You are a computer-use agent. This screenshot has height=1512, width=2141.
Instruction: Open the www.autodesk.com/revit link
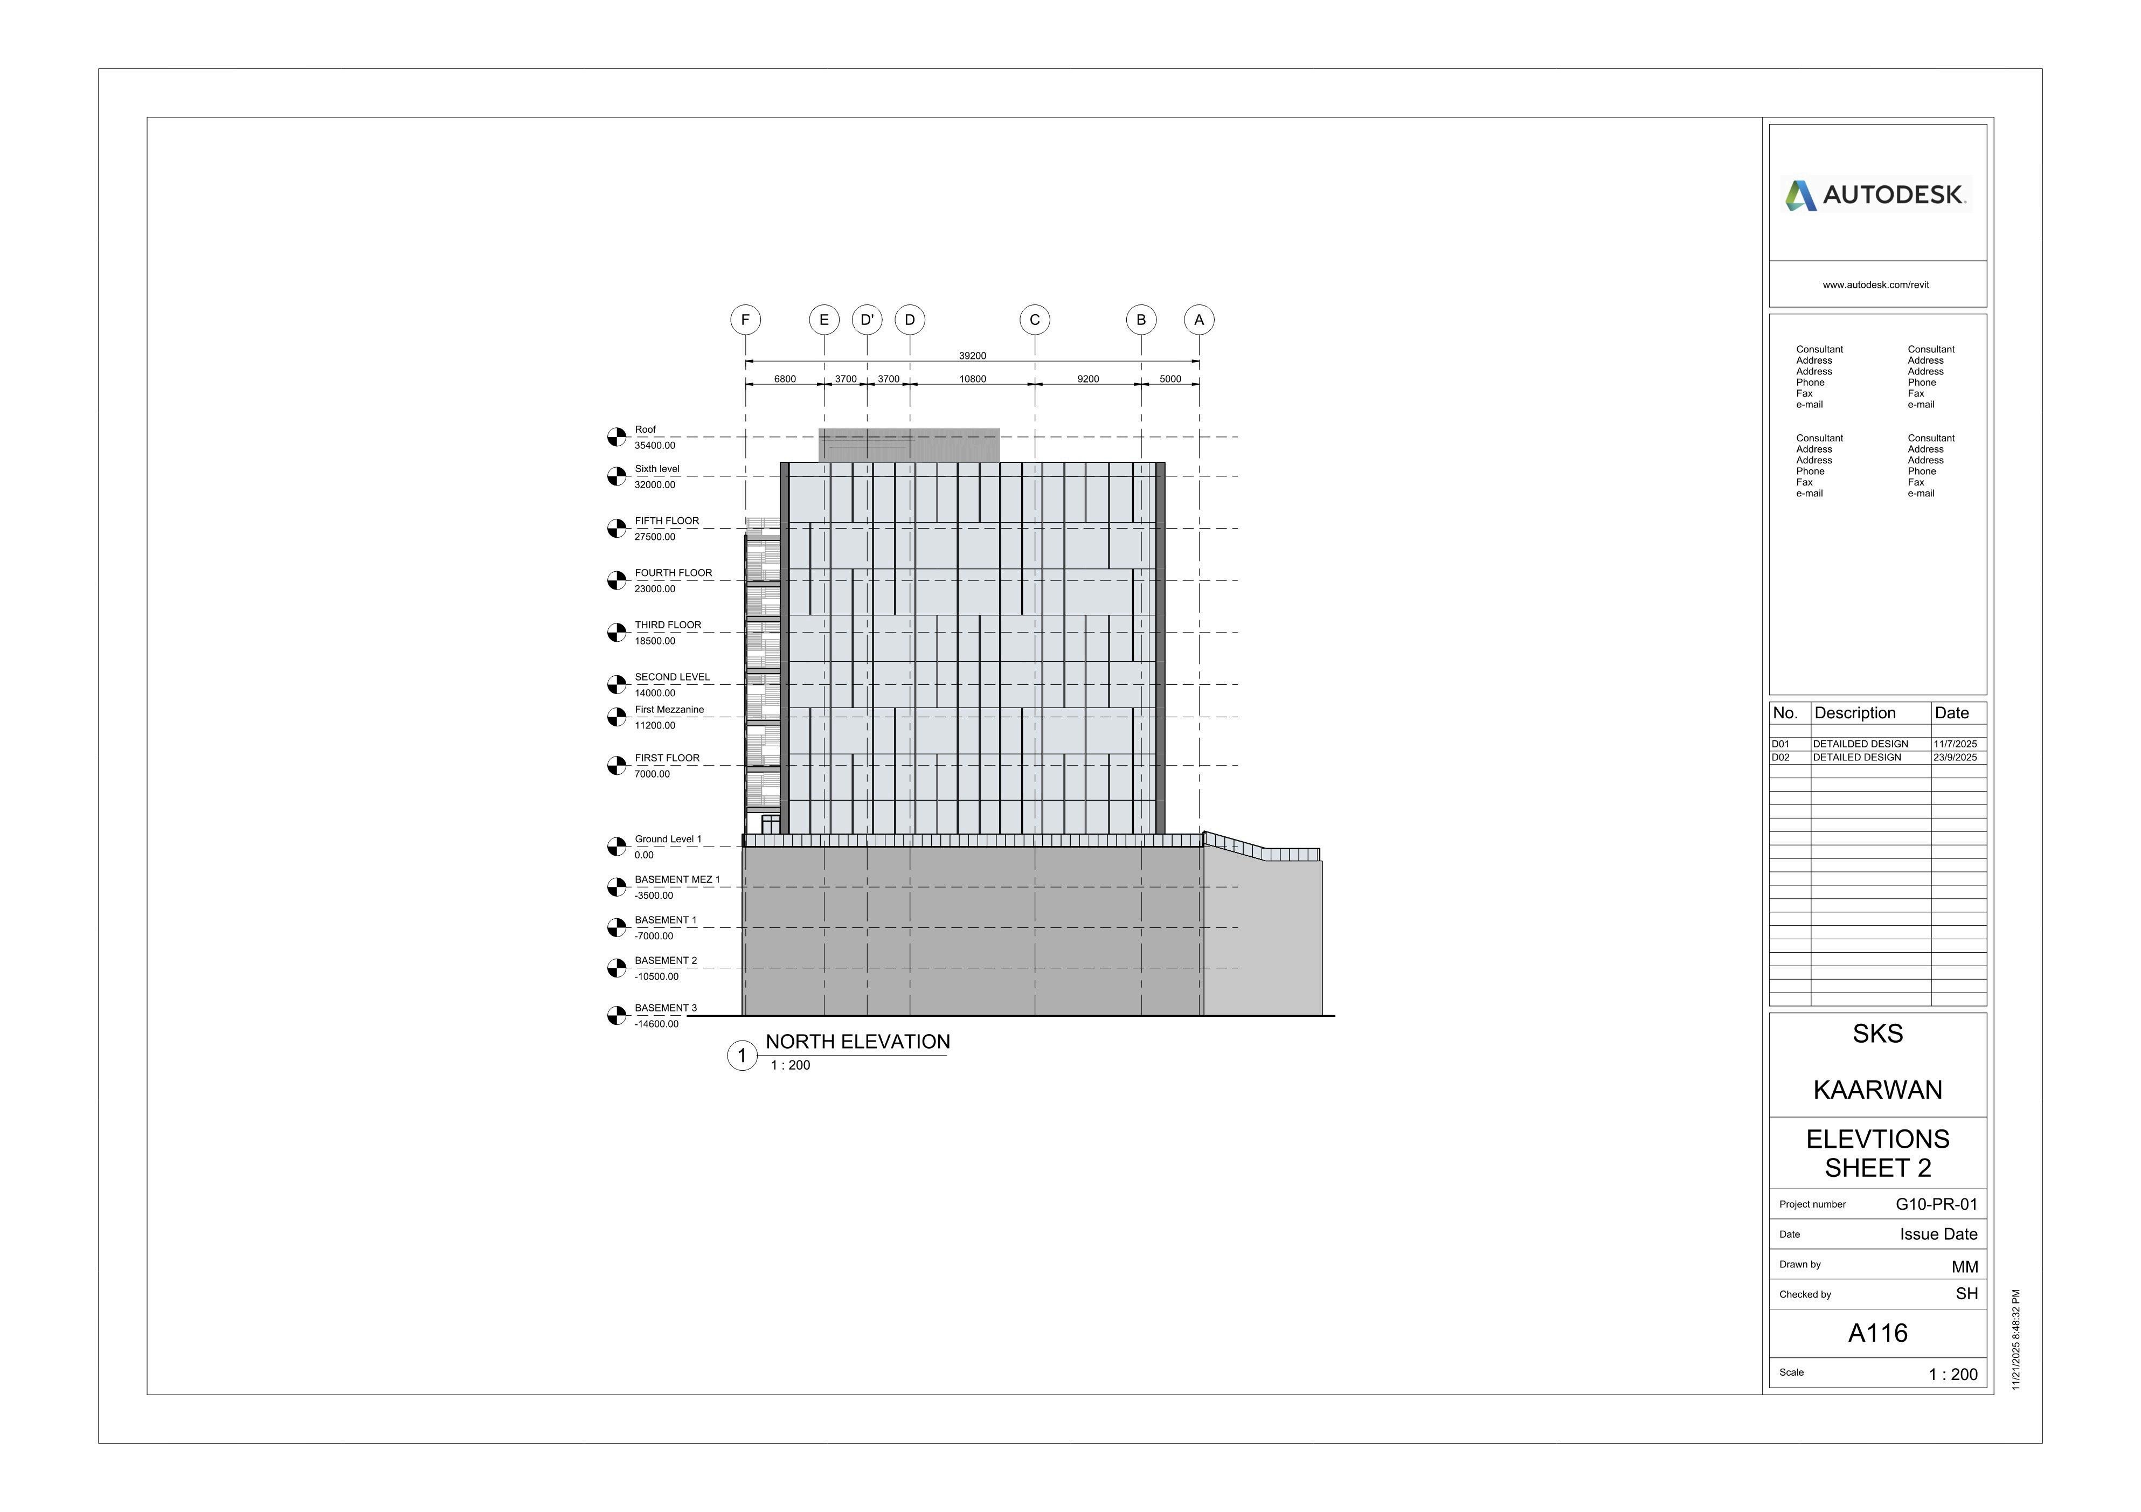(x=1876, y=285)
